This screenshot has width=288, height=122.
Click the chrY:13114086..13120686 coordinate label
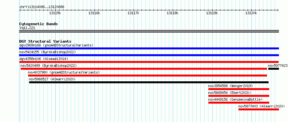tap(42, 7)
